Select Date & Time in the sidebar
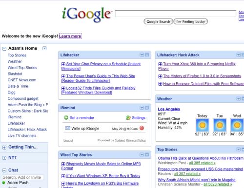The height and width of the screenshot is (188, 244). [x=18, y=86]
